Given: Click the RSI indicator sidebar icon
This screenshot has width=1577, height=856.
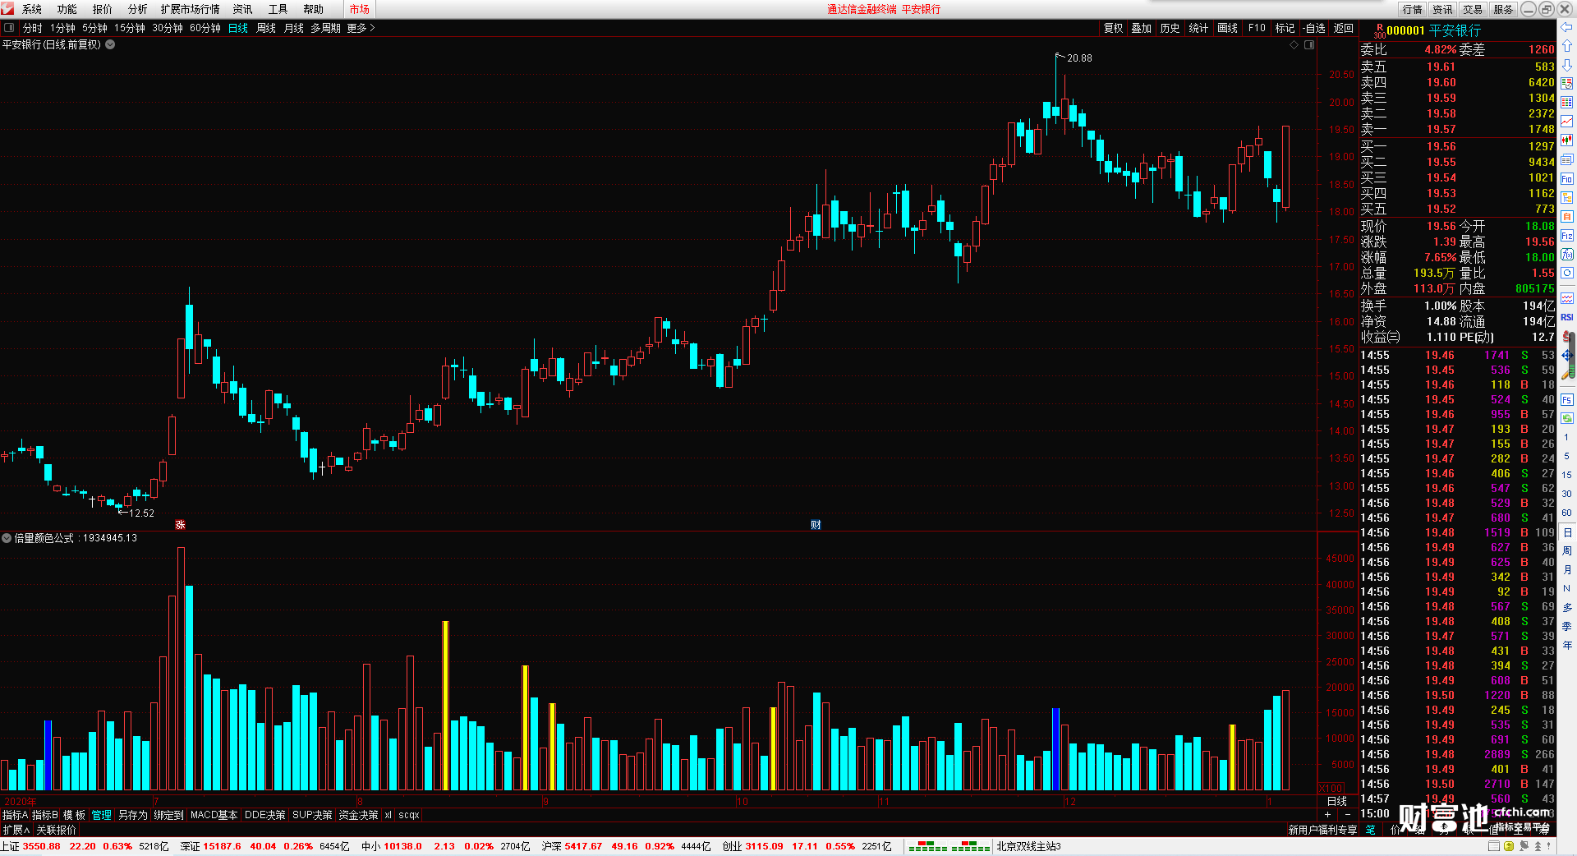Looking at the screenshot, I should (x=1567, y=317).
